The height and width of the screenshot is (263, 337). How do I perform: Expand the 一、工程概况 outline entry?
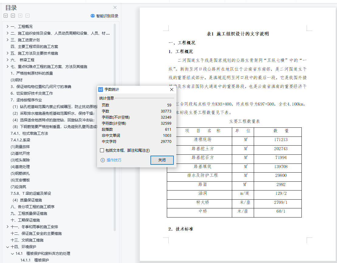(x=7, y=26)
